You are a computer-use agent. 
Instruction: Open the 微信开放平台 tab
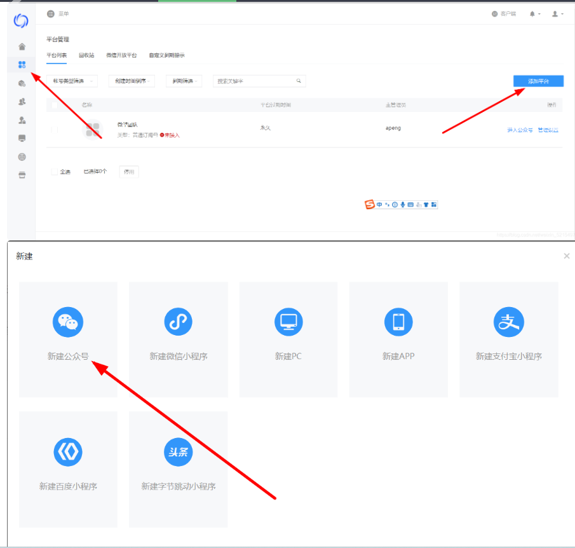click(x=121, y=55)
